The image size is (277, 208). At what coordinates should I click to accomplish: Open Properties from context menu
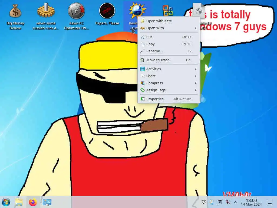169,99
